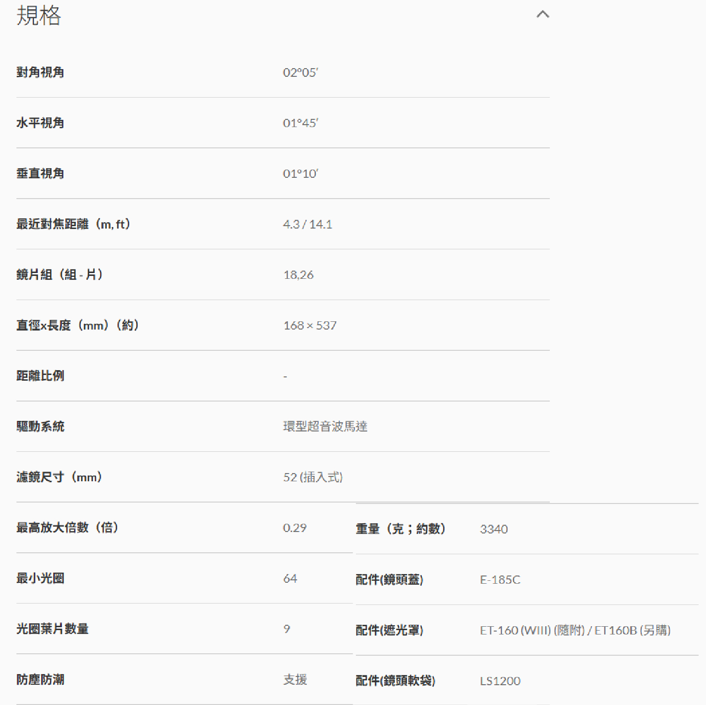Click the lens cap model E-185C
The height and width of the screenshot is (705, 706).
(x=500, y=580)
